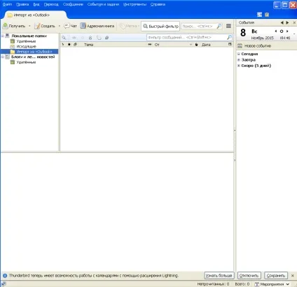Collapse the Локальные папки tree
The height and width of the screenshot is (287, 297).
(3, 36)
